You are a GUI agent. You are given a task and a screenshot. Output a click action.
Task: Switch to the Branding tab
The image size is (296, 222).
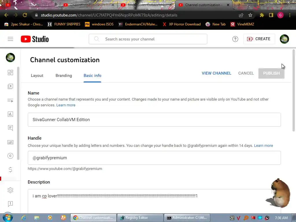(64, 75)
